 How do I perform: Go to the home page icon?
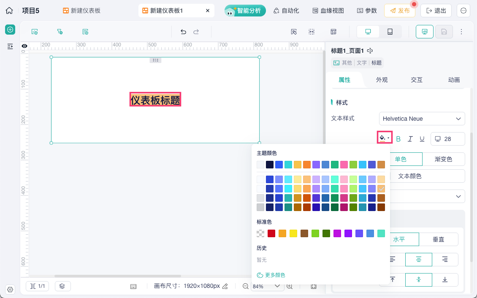point(9,11)
